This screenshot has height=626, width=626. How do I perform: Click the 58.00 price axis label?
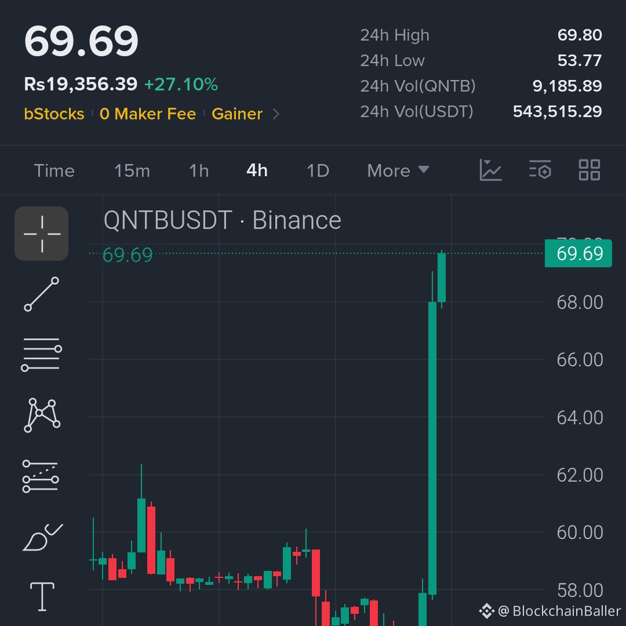[580, 591]
